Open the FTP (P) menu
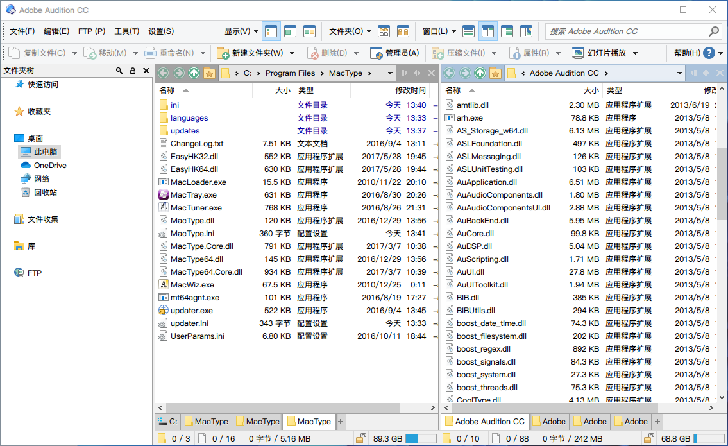This screenshot has width=728, height=446. pyautogui.click(x=92, y=31)
